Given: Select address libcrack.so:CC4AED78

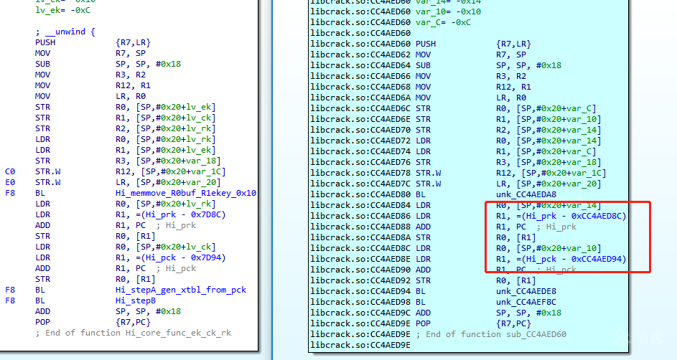Looking at the screenshot, I should tap(360, 173).
